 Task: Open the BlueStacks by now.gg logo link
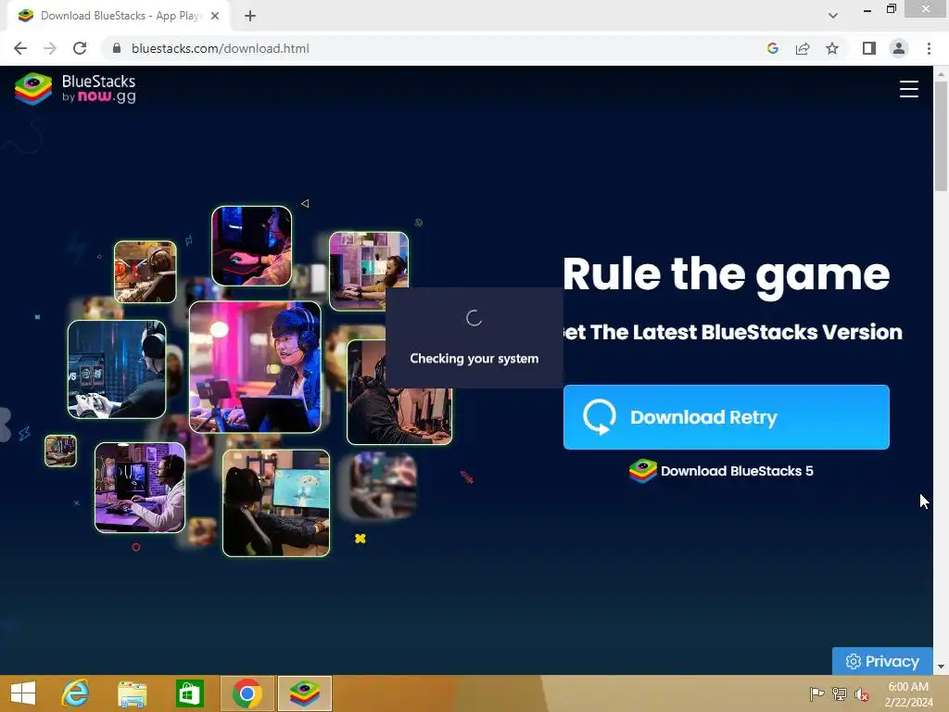[75, 89]
